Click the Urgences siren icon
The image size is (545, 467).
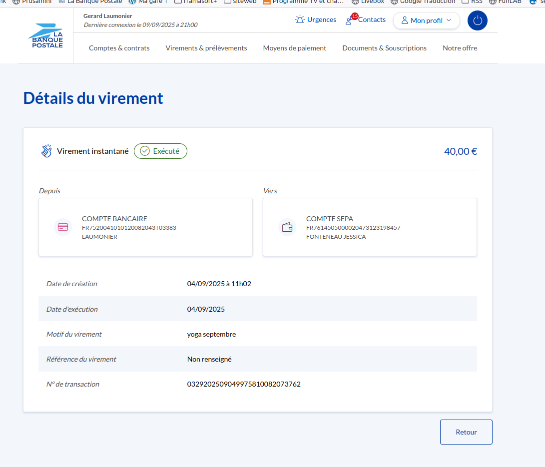pos(300,19)
